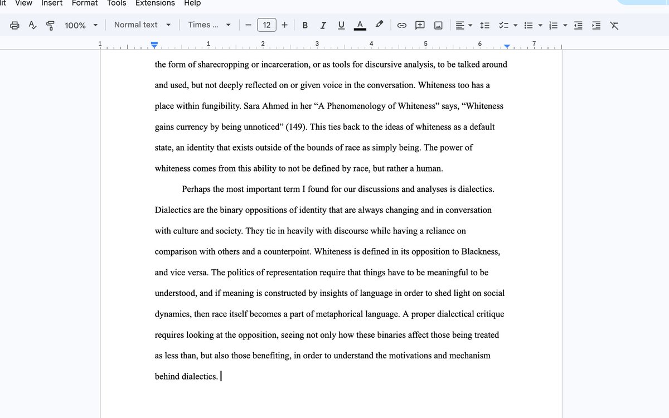Open the zoom level dropdown

coord(81,25)
